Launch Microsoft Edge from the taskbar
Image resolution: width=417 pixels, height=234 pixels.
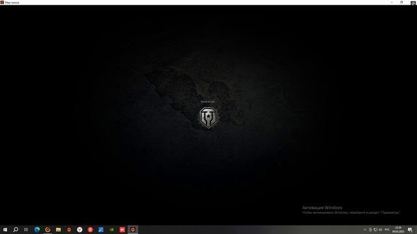pos(37,229)
